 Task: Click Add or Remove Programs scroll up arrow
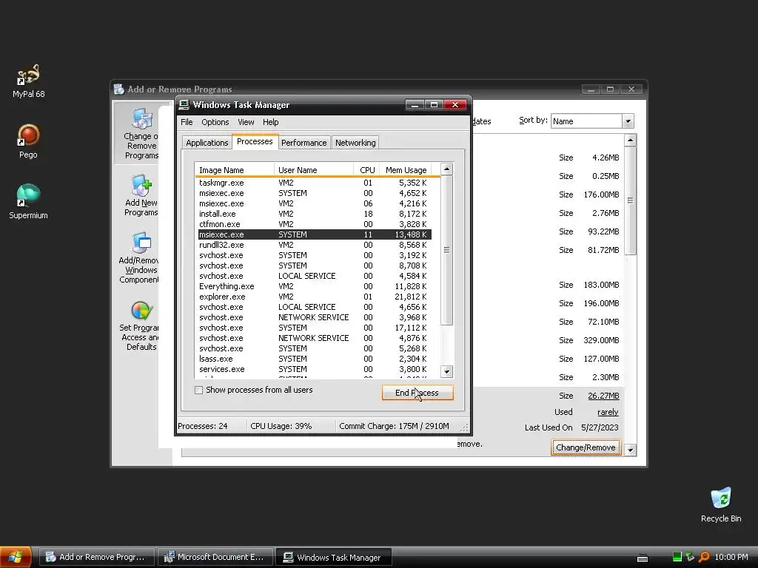click(630, 141)
